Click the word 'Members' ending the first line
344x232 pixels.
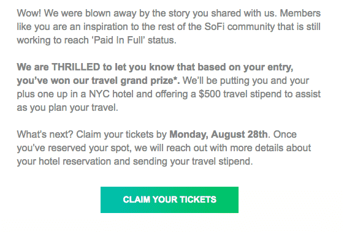pyautogui.click(x=300, y=13)
